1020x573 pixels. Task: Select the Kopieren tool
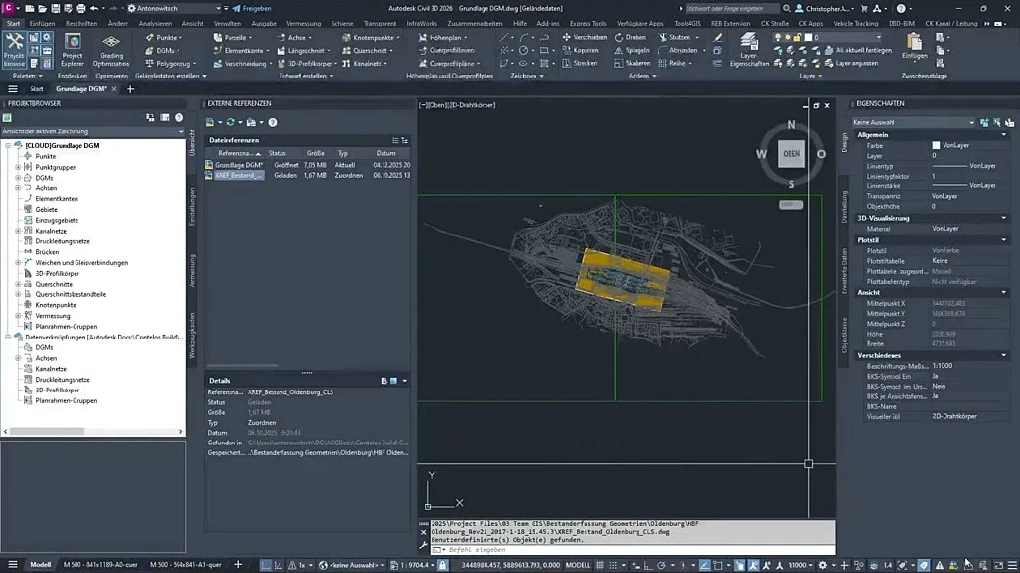(581, 50)
